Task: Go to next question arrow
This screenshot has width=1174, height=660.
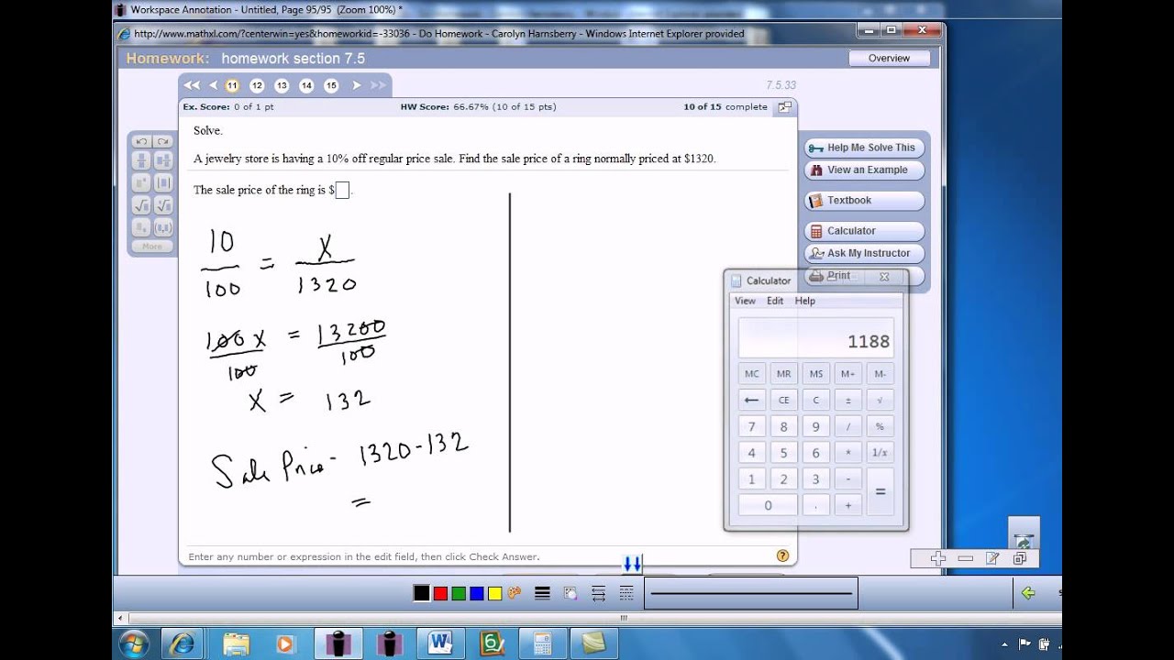Action: (357, 85)
